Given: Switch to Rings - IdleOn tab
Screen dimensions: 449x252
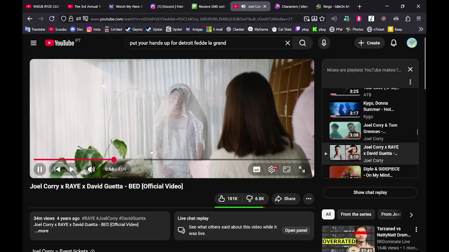Looking at the screenshot, I should 333,6.
